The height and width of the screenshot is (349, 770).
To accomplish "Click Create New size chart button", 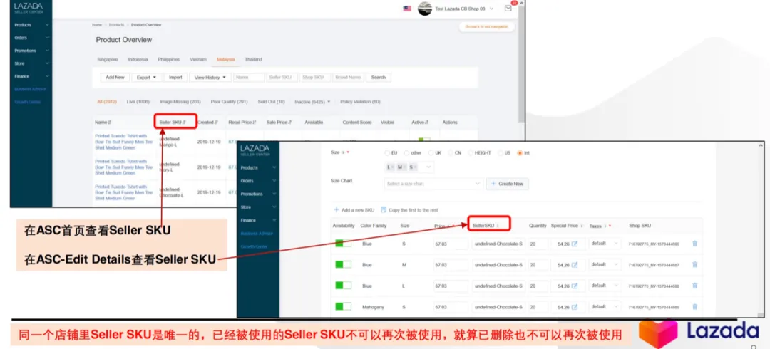I will pyautogui.click(x=508, y=184).
